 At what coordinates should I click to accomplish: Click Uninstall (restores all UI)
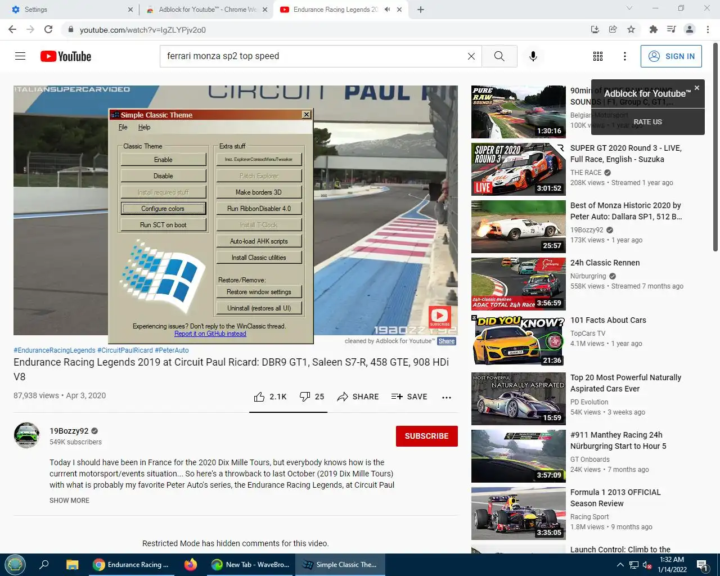259,308
